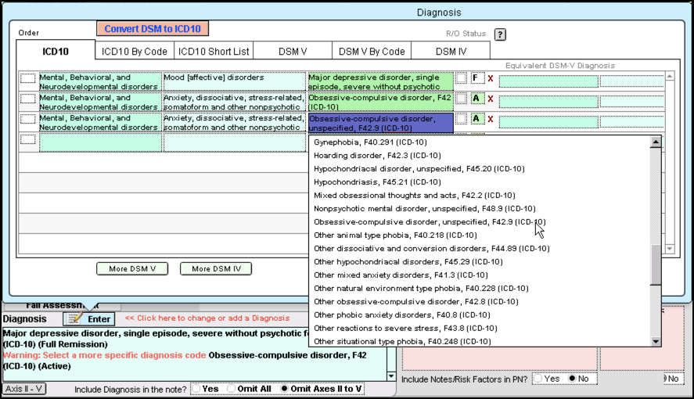Select Yes for Include Diagnosis in note
The width and height of the screenshot is (694, 399).
point(196,389)
